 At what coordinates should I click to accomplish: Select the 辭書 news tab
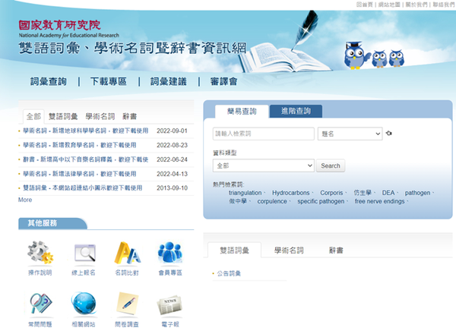(129, 116)
